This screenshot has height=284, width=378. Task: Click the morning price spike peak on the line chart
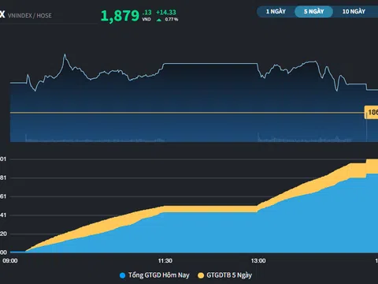click(65, 54)
